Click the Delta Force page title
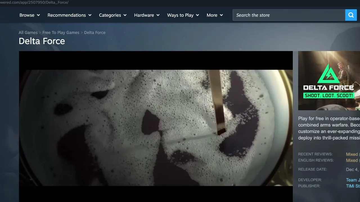The image size is (360, 202). tap(42, 41)
